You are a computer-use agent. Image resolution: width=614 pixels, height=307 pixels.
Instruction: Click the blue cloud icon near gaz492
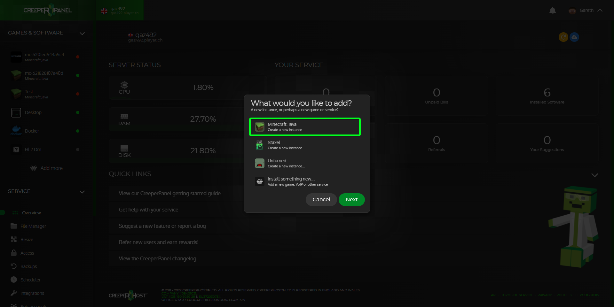coord(574,37)
